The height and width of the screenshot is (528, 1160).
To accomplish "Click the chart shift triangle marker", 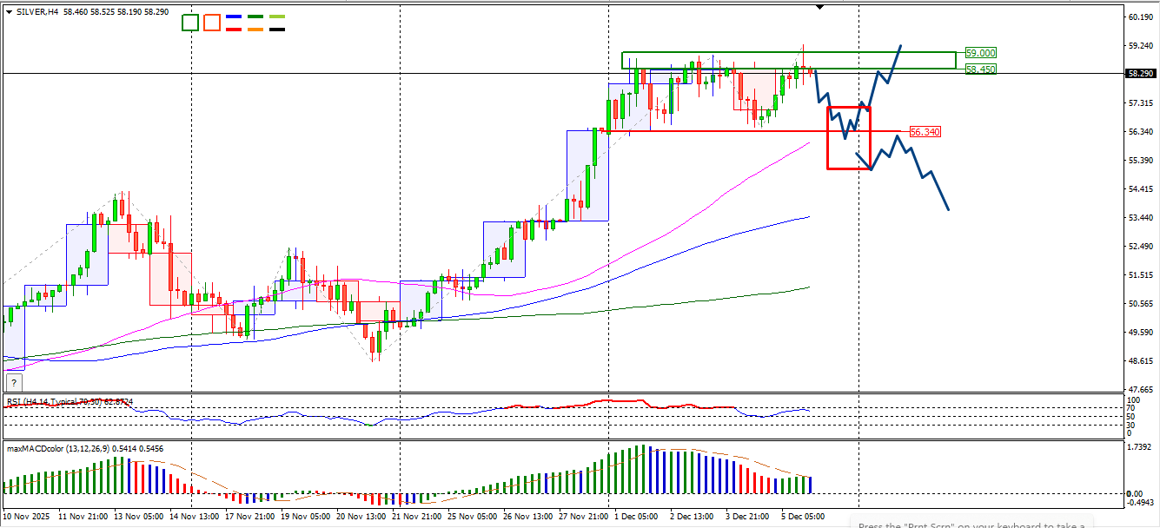I will coord(819,7).
